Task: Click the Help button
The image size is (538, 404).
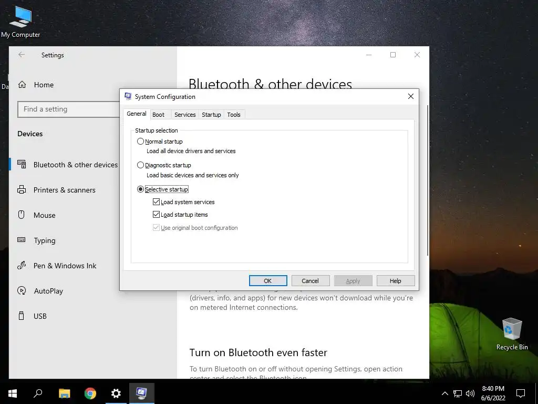Action: (395, 281)
